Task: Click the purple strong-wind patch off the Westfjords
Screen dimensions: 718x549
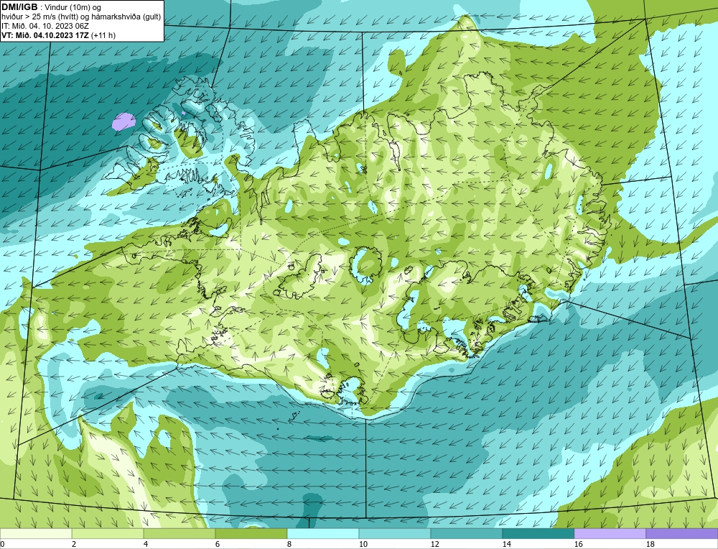Action: coord(123,121)
